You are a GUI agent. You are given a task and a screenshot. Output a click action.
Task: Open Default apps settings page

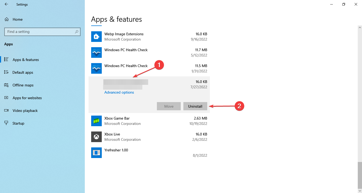coord(23,72)
